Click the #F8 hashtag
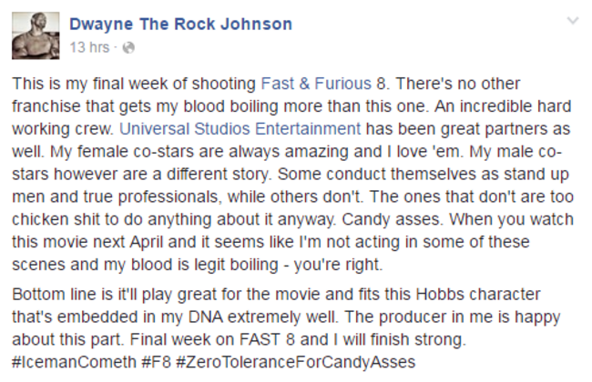This screenshot has width=592, height=382. 157,362
